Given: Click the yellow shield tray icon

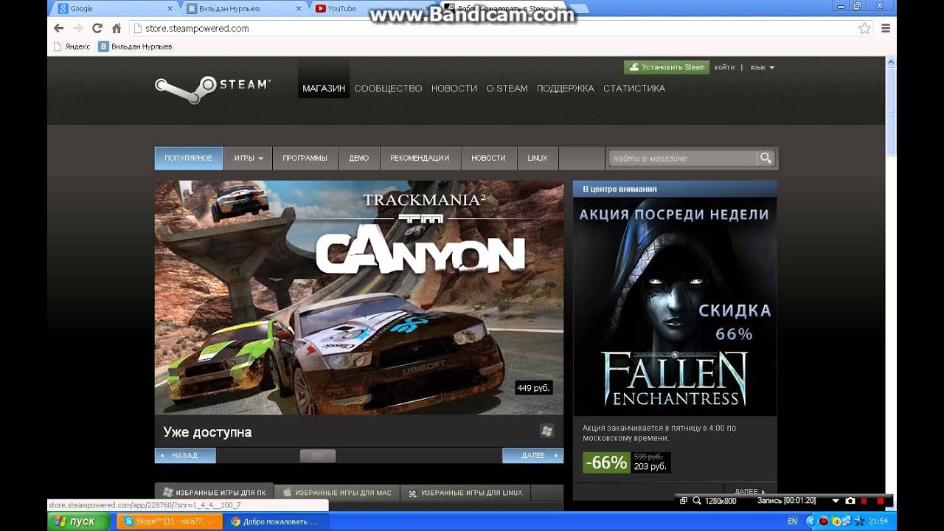Looking at the screenshot, I should pyautogui.click(x=836, y=521).
